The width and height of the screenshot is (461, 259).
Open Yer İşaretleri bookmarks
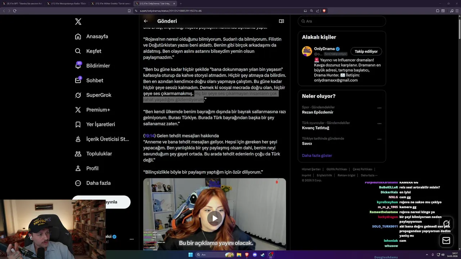(95, 124)
